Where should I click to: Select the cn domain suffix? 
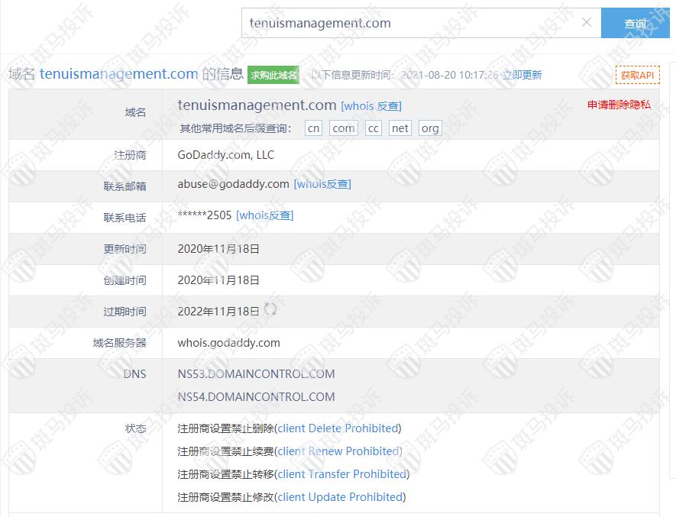tap(313, 128)
